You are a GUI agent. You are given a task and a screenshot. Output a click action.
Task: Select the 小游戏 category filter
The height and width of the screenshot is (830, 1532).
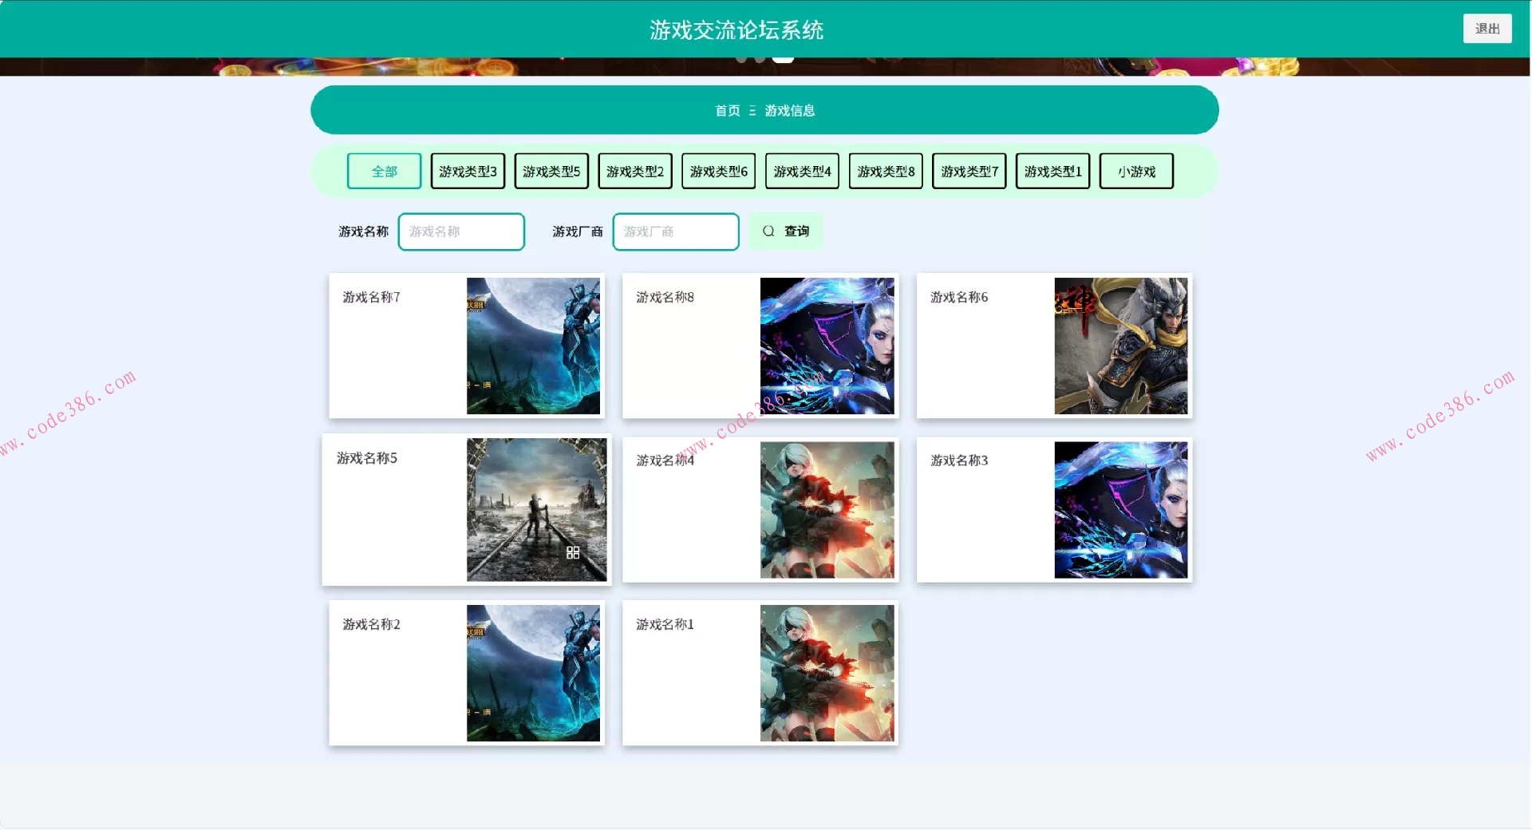(1136, 171)
